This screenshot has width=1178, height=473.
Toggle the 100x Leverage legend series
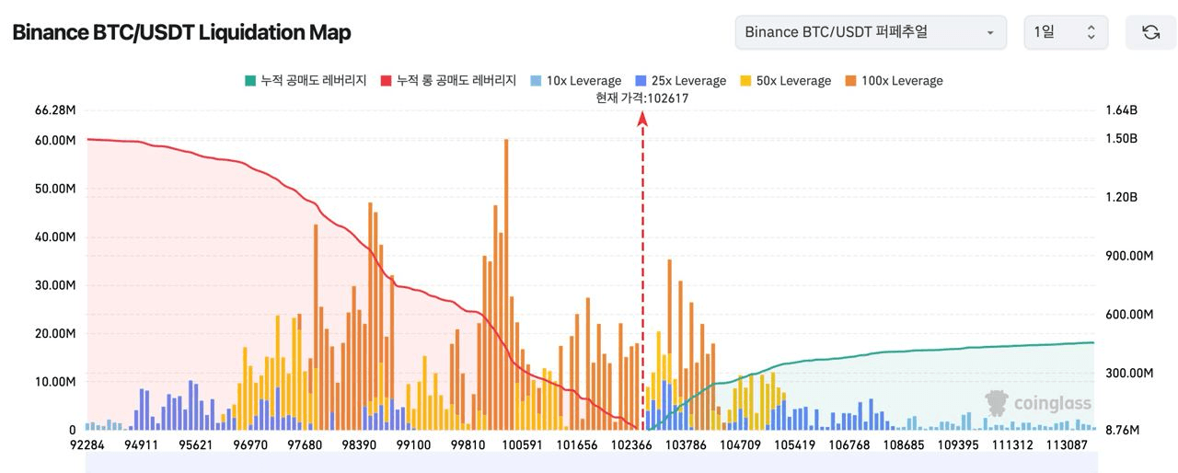894,81
